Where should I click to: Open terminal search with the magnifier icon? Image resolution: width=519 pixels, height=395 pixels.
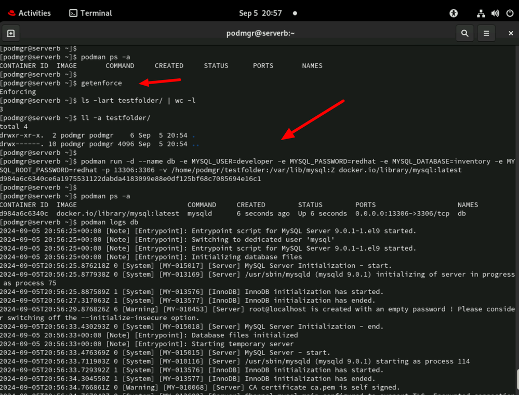(464, 33)
